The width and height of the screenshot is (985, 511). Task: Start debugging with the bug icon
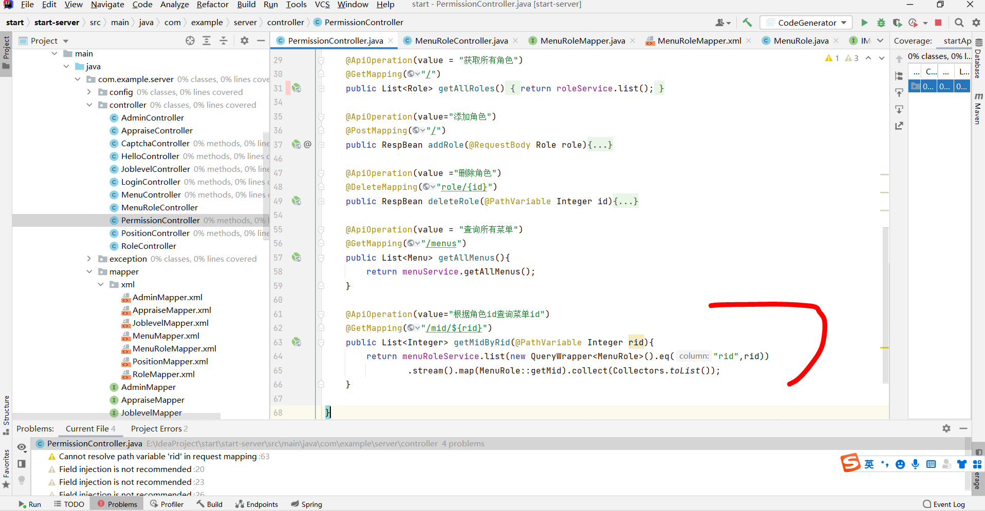pos(881,23)
